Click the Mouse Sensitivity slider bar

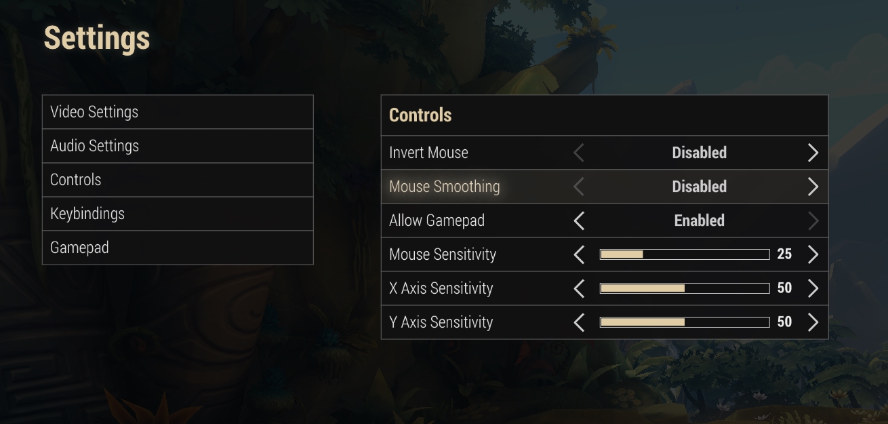[685, 254]
